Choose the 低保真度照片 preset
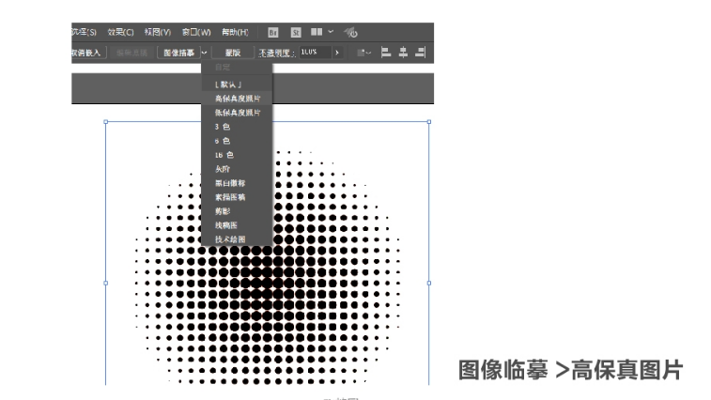This screenshot has height=400, width=711. (x=237, y=113)
